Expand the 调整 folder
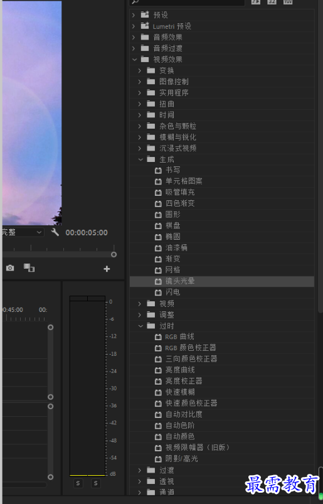The image size is (323, 504). pos(140,314)
